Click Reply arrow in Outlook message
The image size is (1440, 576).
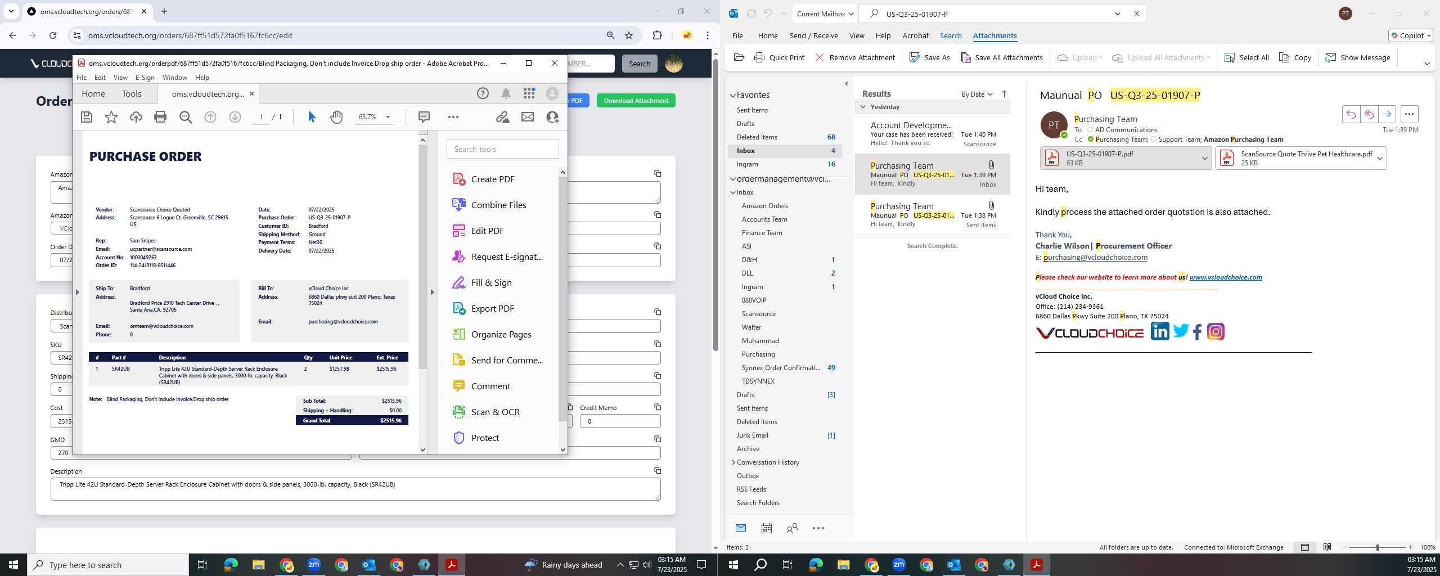coord(1351,114)
